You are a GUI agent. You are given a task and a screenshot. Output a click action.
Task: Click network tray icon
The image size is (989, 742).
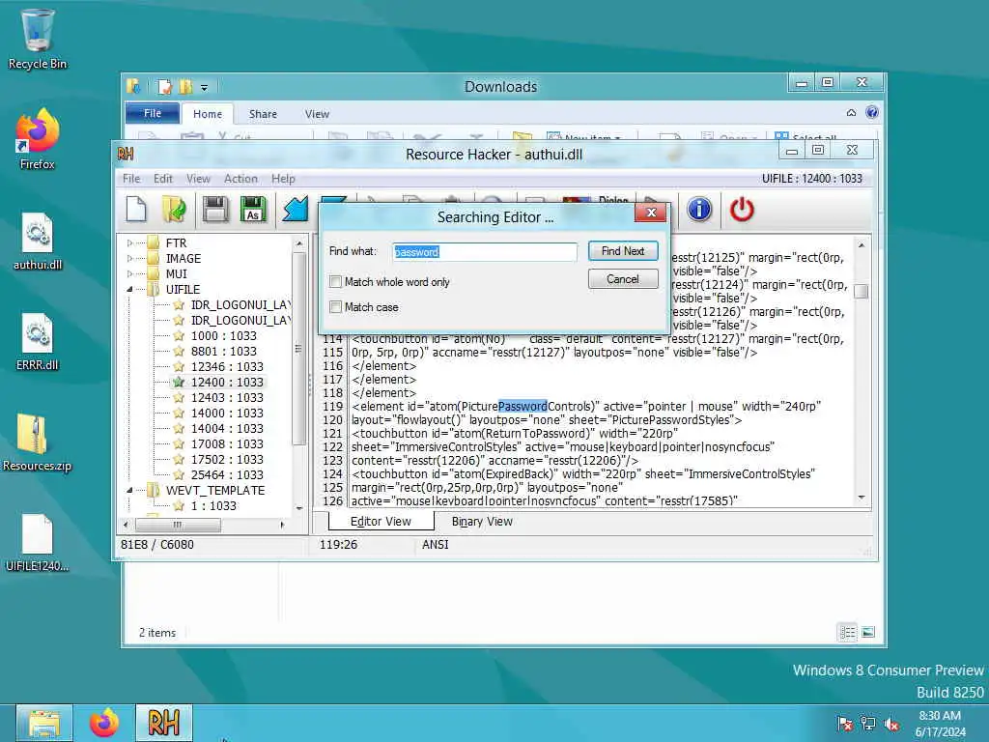868,724
